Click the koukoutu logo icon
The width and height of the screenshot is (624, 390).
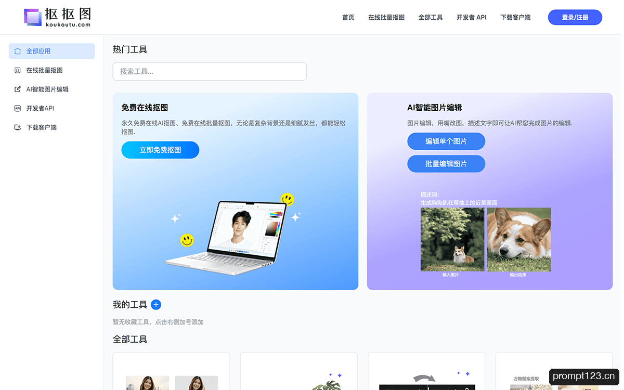[x=33, y=17]
